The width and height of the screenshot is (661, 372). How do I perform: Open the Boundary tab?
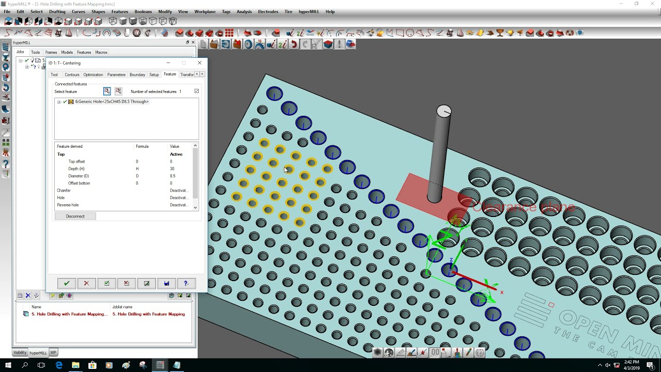click(137, 74)
